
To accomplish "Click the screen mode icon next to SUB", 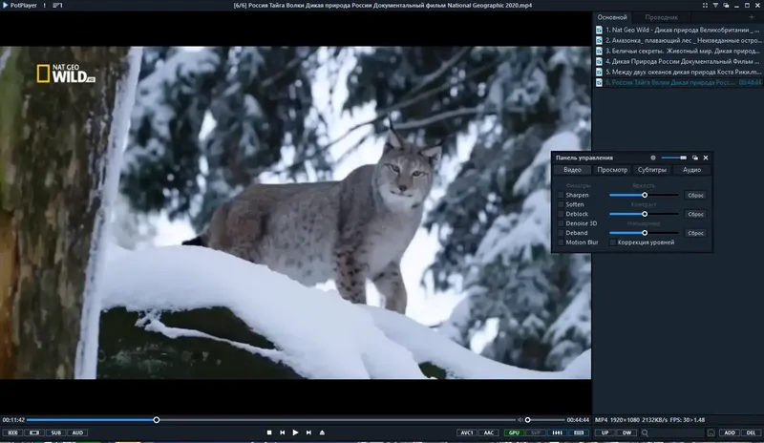I will tap(34, 432).
